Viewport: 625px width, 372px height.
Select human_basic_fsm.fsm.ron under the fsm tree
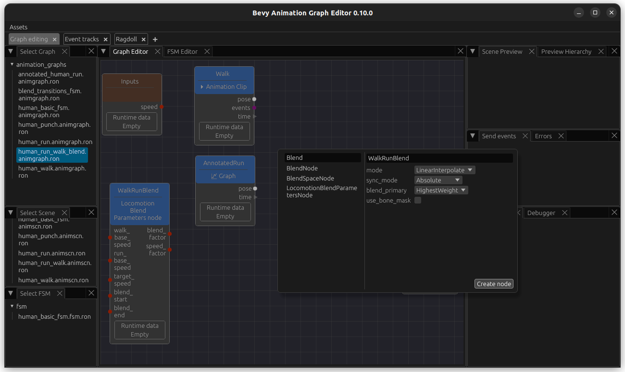coord(54,316)
